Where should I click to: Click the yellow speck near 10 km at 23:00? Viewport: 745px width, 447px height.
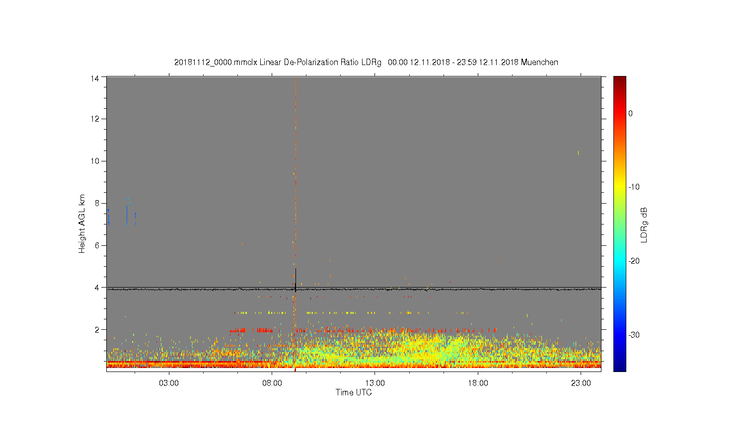pos(578,153)
